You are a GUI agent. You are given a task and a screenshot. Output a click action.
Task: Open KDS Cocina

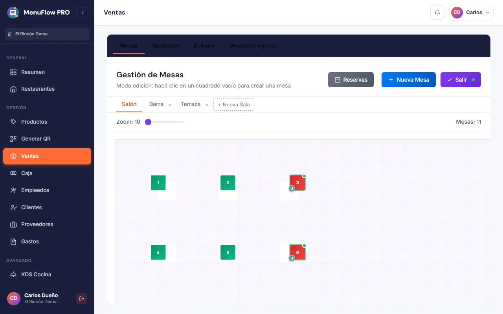(47, 274)
